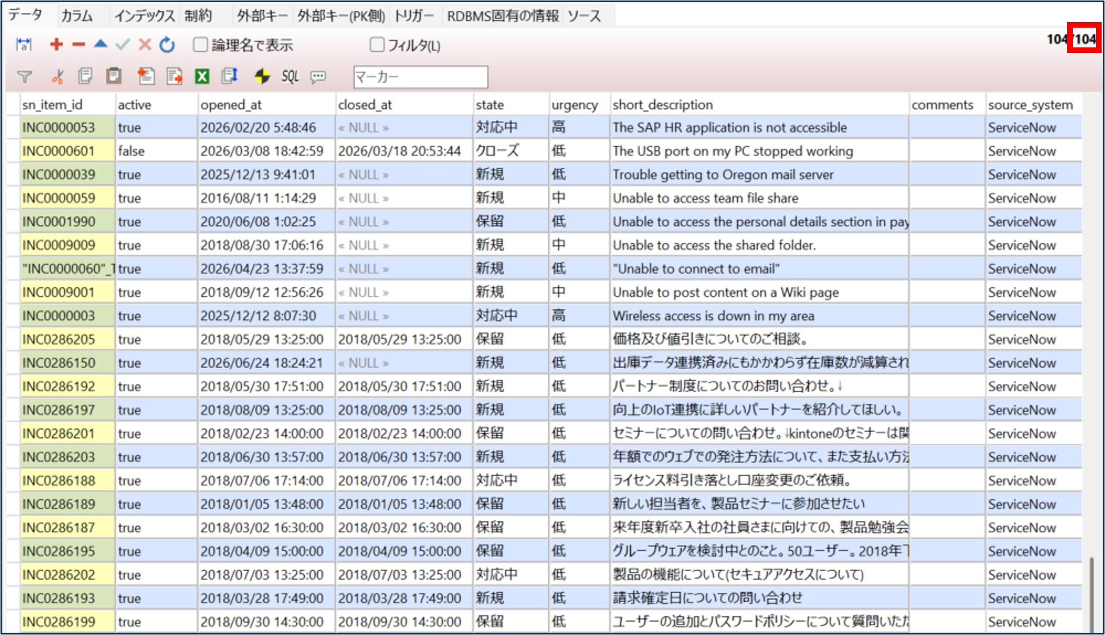1105x635 pixels.
Task: Open the SQL generation icon
Action: (x=290, y=76)
